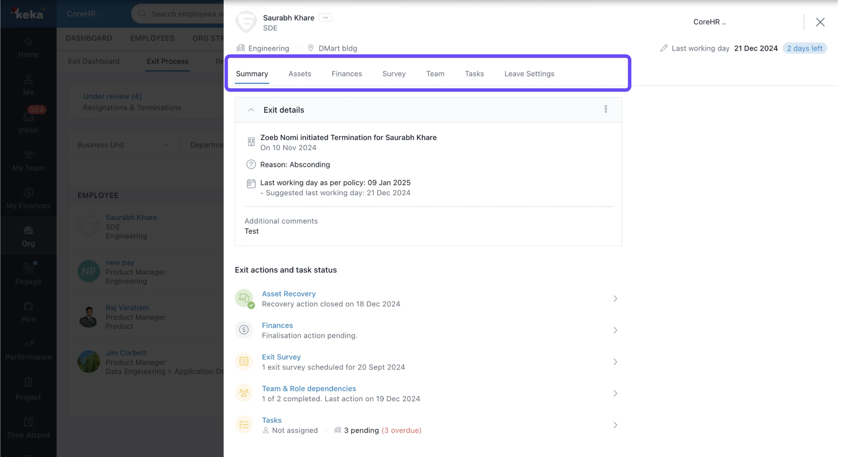
Task: Open the Asset Recovery link
Action: 289,294
